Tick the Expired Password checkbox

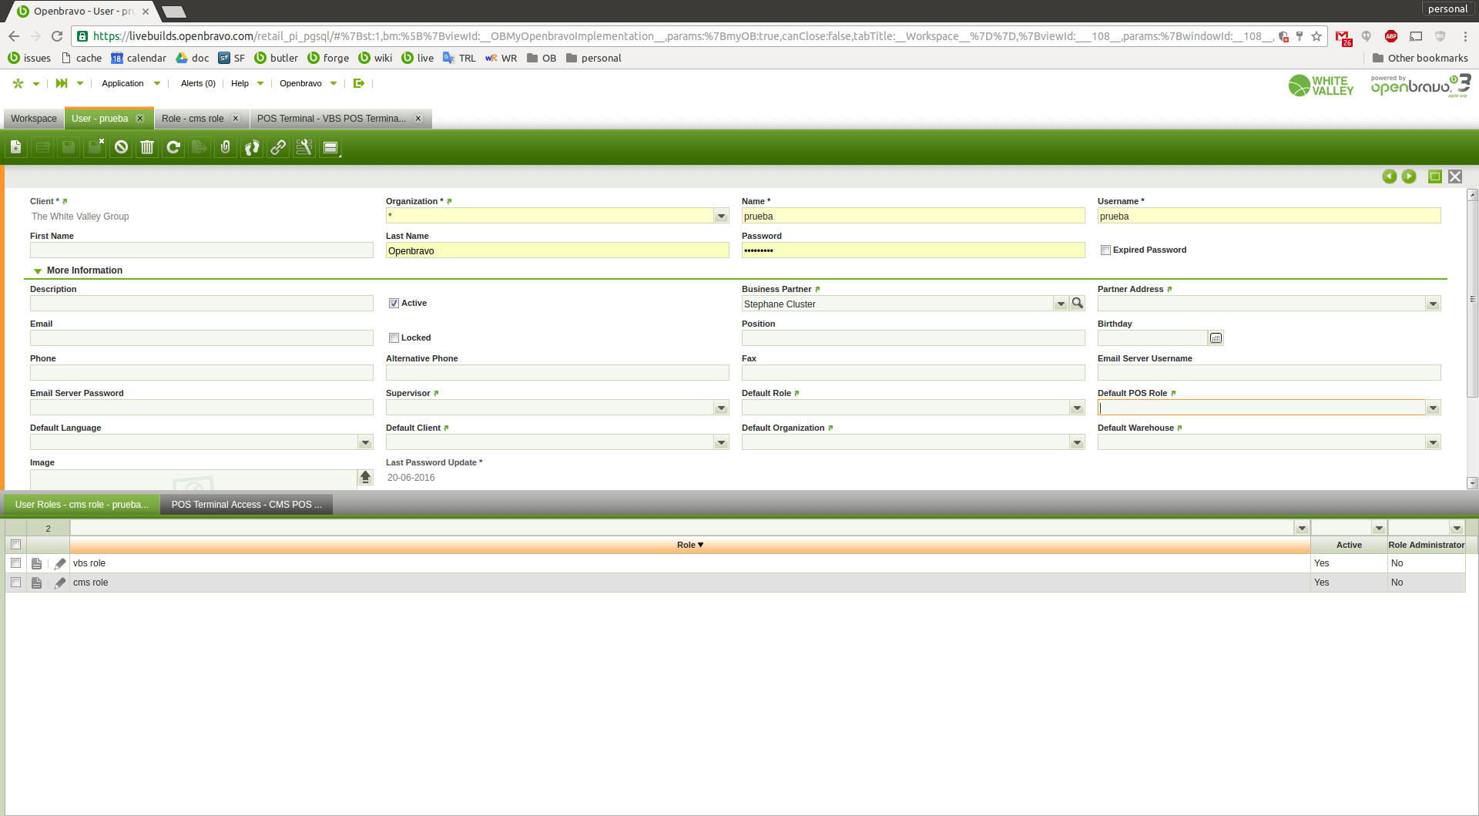click(1105, 250)
